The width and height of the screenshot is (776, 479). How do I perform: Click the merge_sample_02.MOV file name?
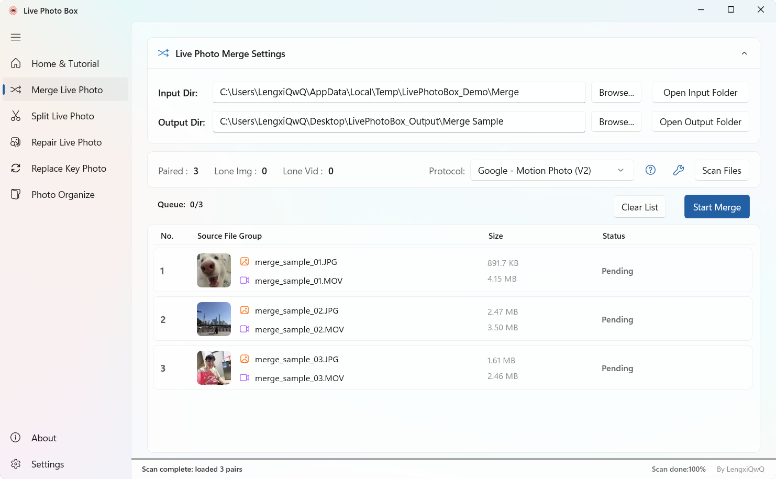(300, 329)
